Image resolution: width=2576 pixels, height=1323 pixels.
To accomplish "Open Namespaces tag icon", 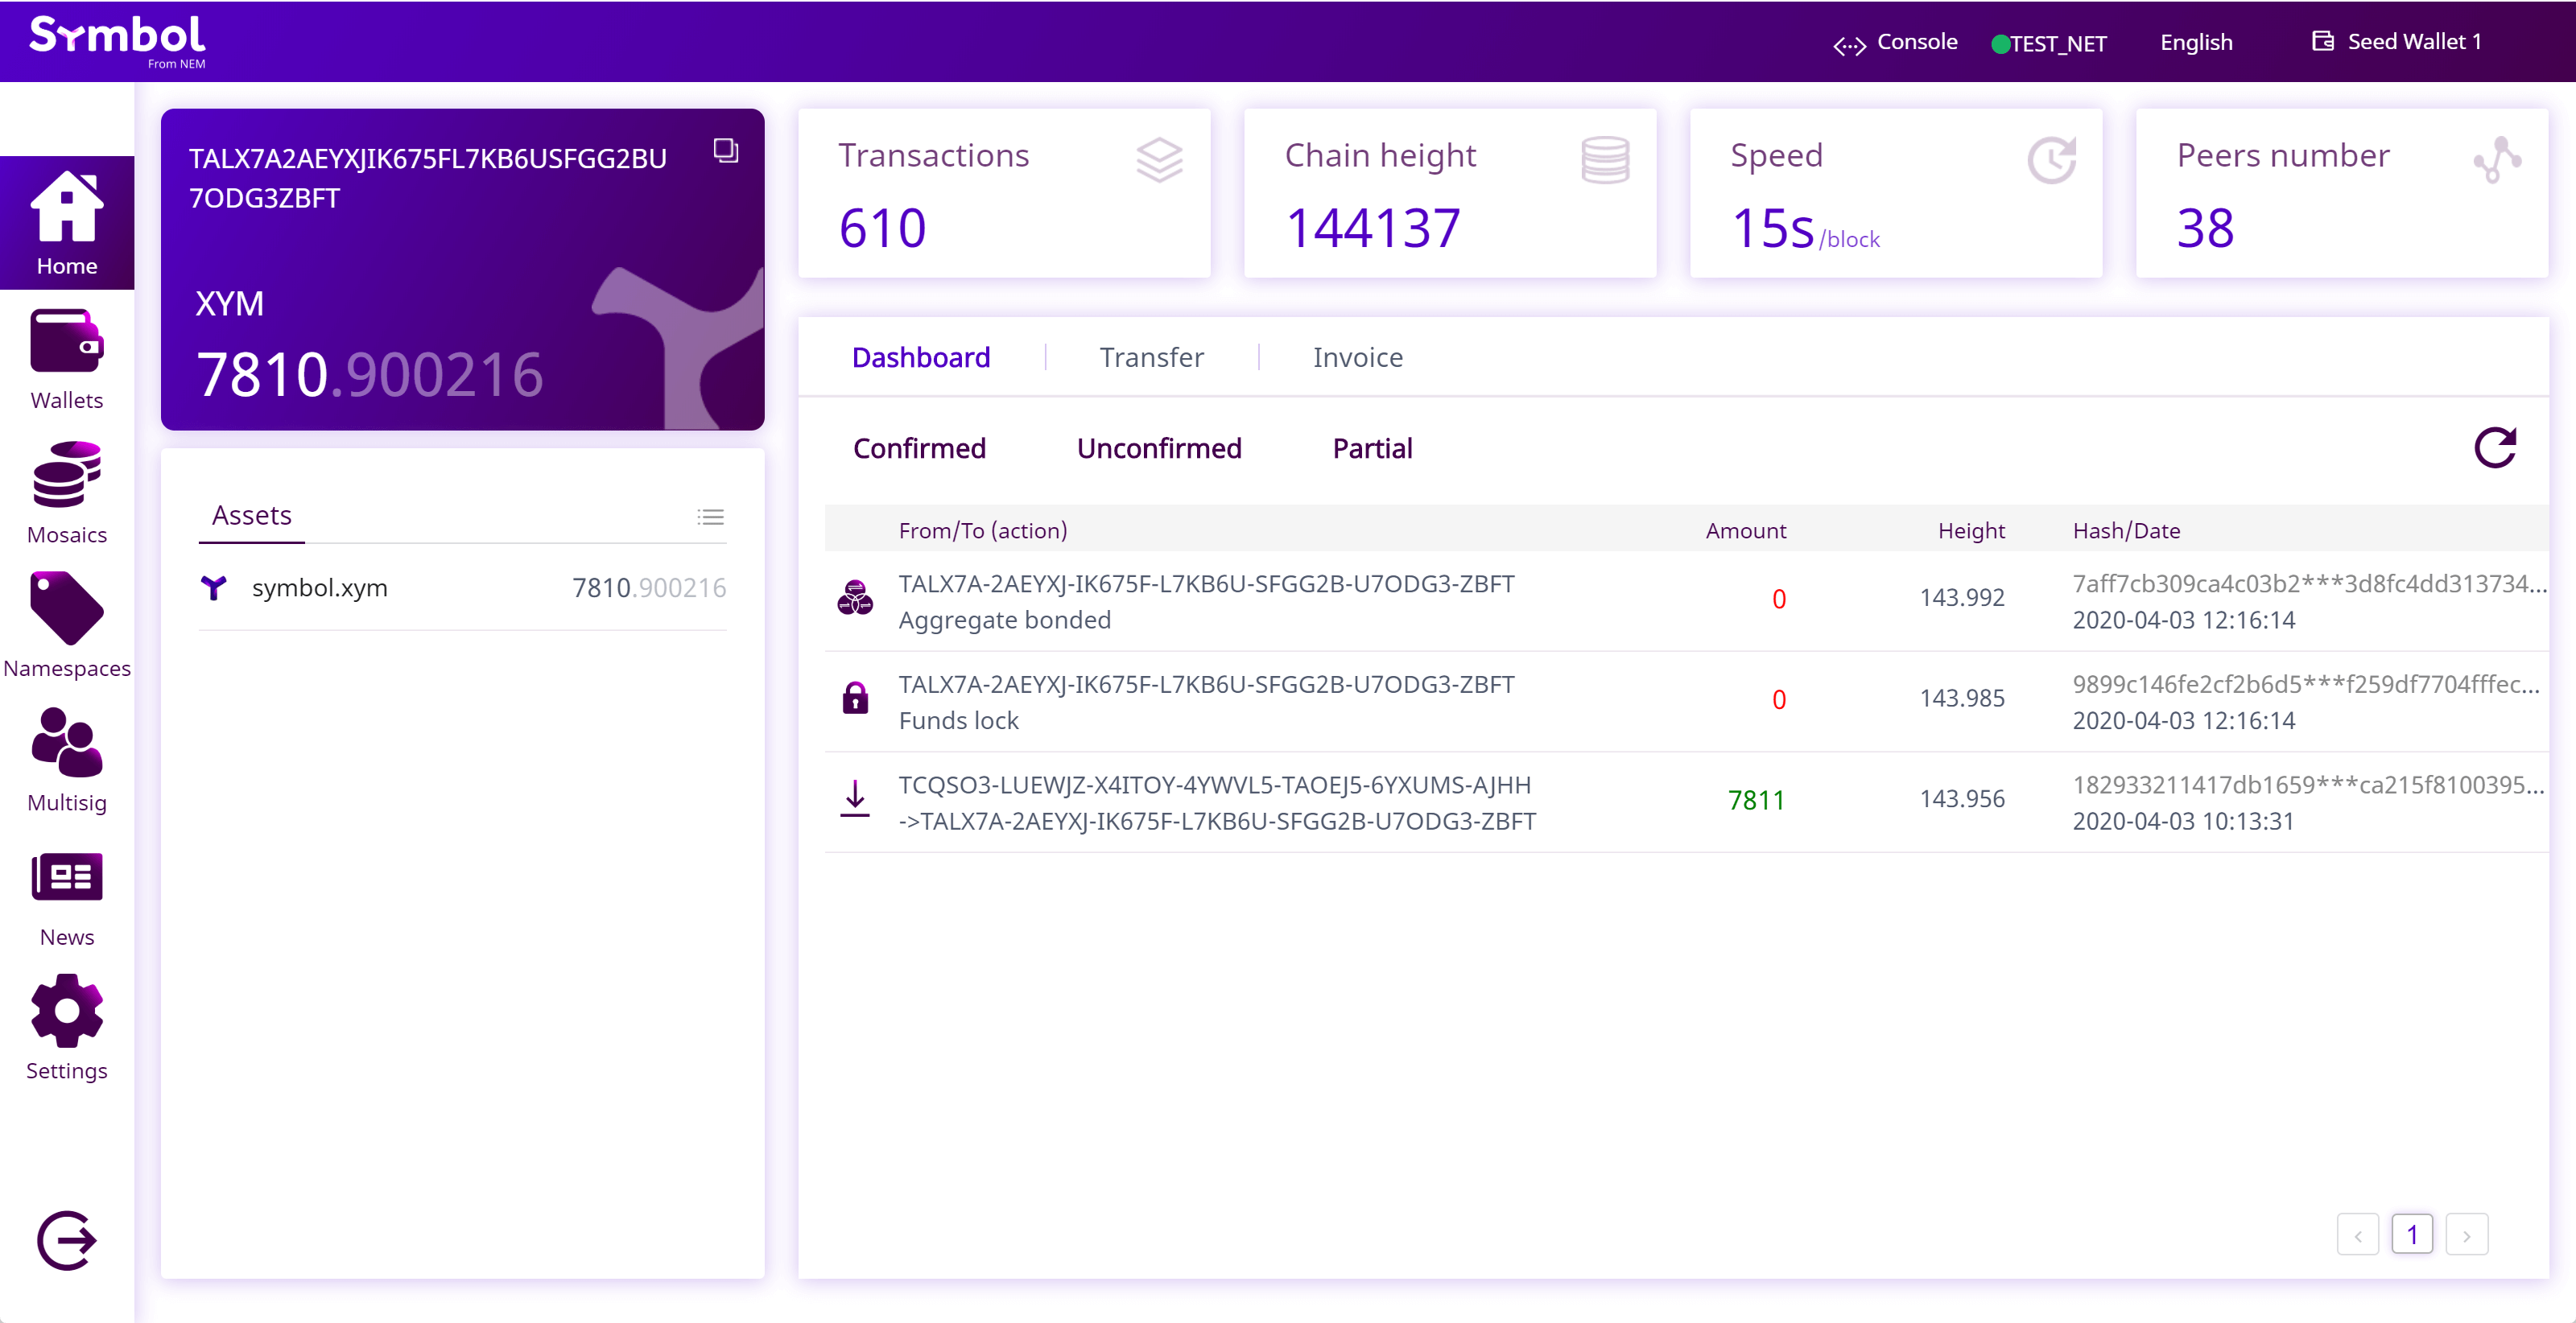I will click(x=67, y=608).
